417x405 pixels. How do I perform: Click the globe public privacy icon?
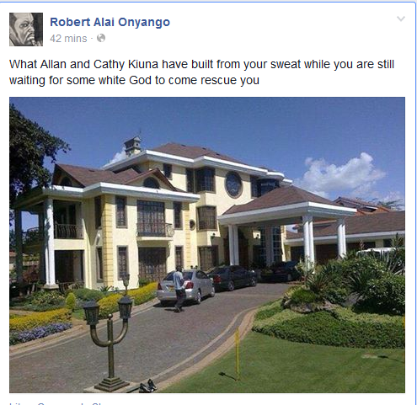[101, 38]
